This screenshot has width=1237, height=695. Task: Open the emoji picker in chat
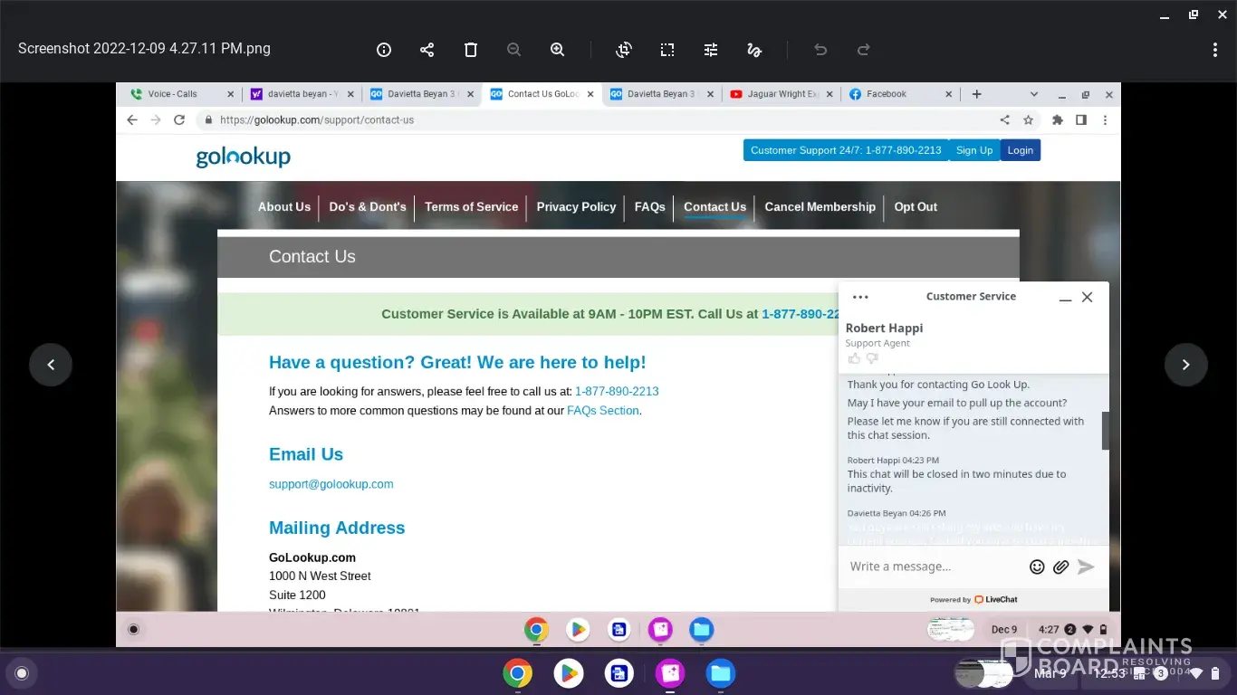click(x=1037, y=566)
